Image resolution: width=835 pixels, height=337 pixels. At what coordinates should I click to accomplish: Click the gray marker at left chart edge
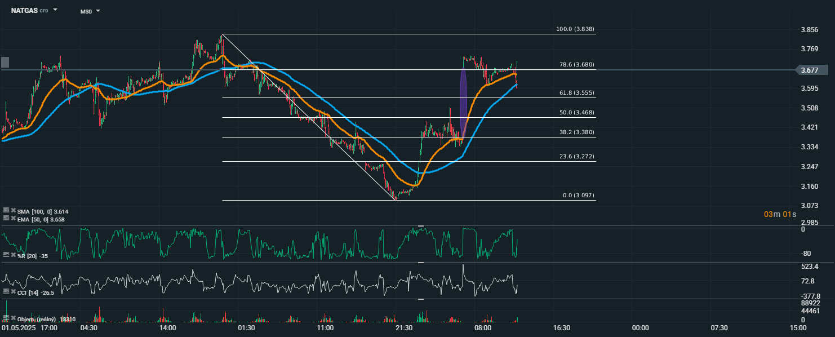coord(5,62)
